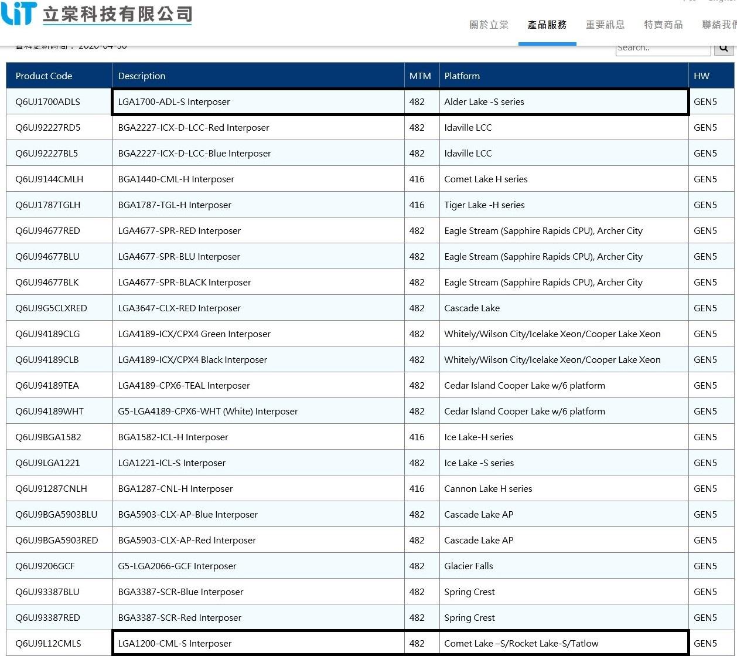Click the search magnifier button

(x=724, y=48)
